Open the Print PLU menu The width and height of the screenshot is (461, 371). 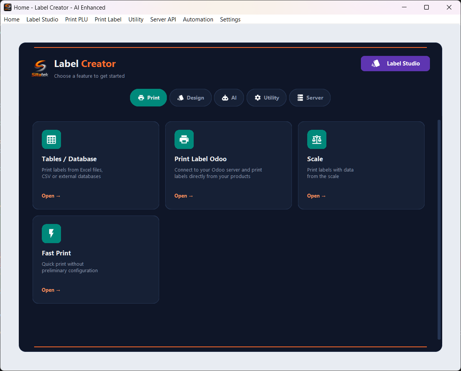tap(76, 20)
